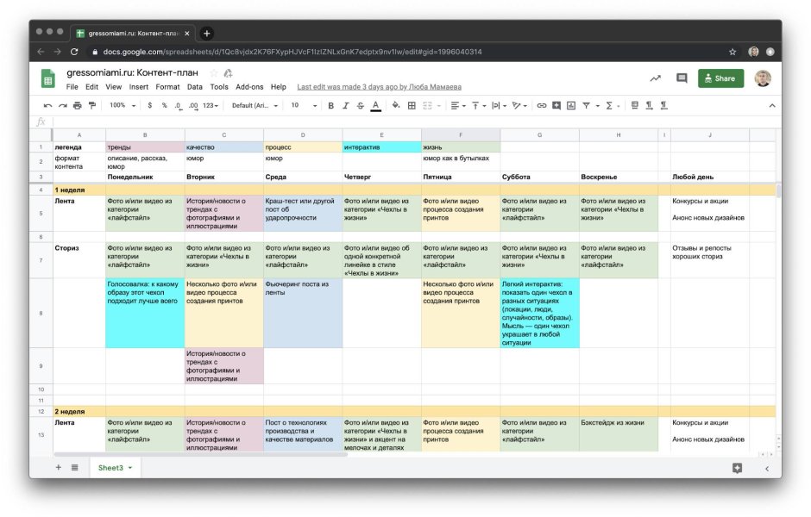
Task: Toggle strikethrough formatting
Action: click(360, 103)
